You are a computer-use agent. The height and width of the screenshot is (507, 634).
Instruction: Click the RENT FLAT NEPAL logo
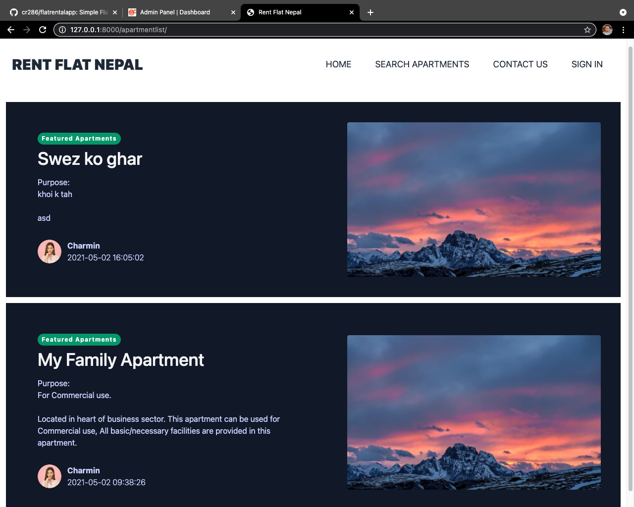pyautogui.click(x=77, y=65)
